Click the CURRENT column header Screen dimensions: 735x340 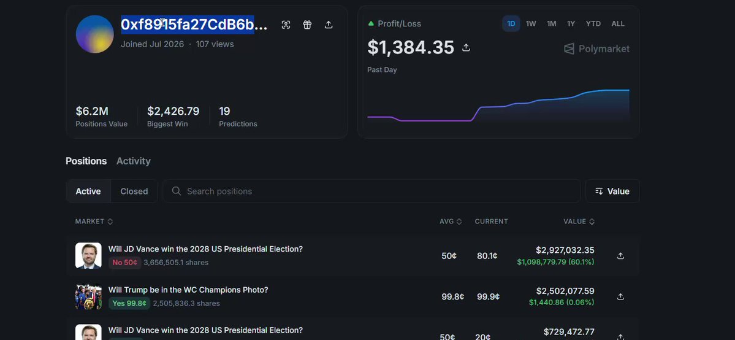[x=491, y=221]
